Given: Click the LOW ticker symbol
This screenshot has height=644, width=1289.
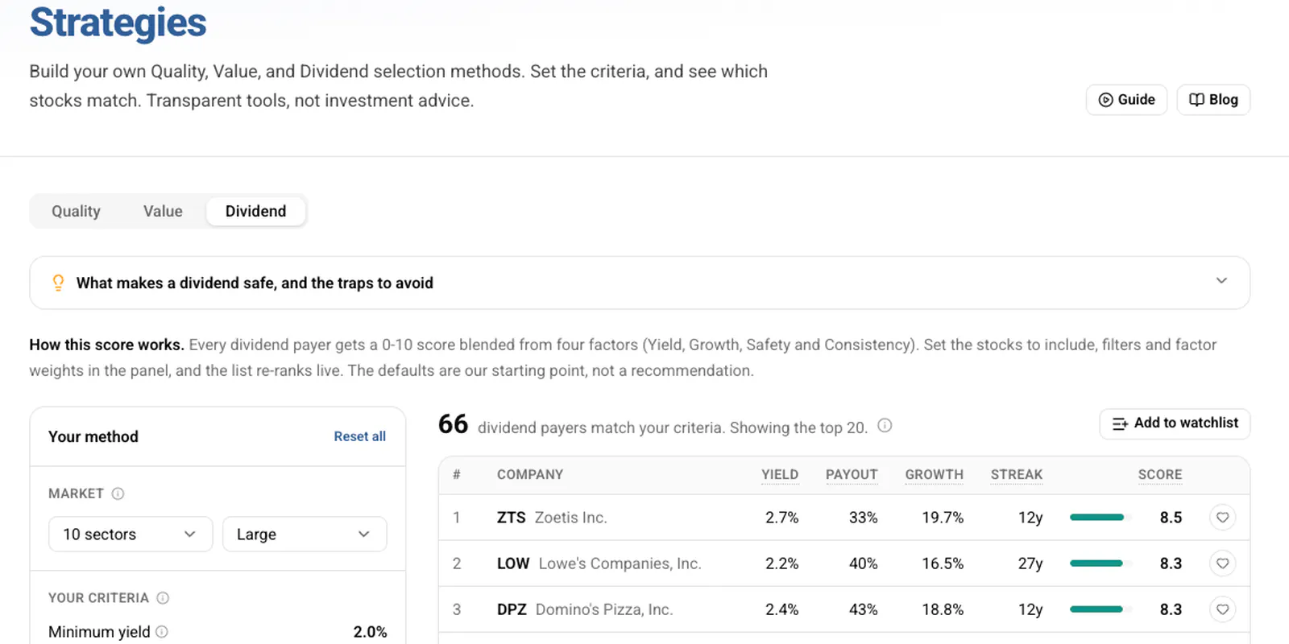Looking at the screenshot, I should 513,563.
